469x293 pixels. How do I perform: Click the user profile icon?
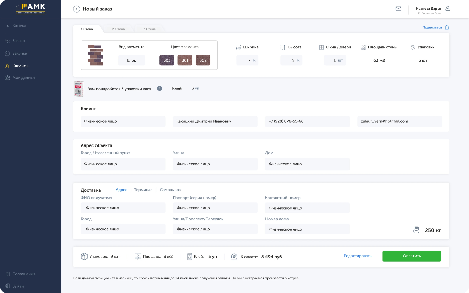point(448,8)
